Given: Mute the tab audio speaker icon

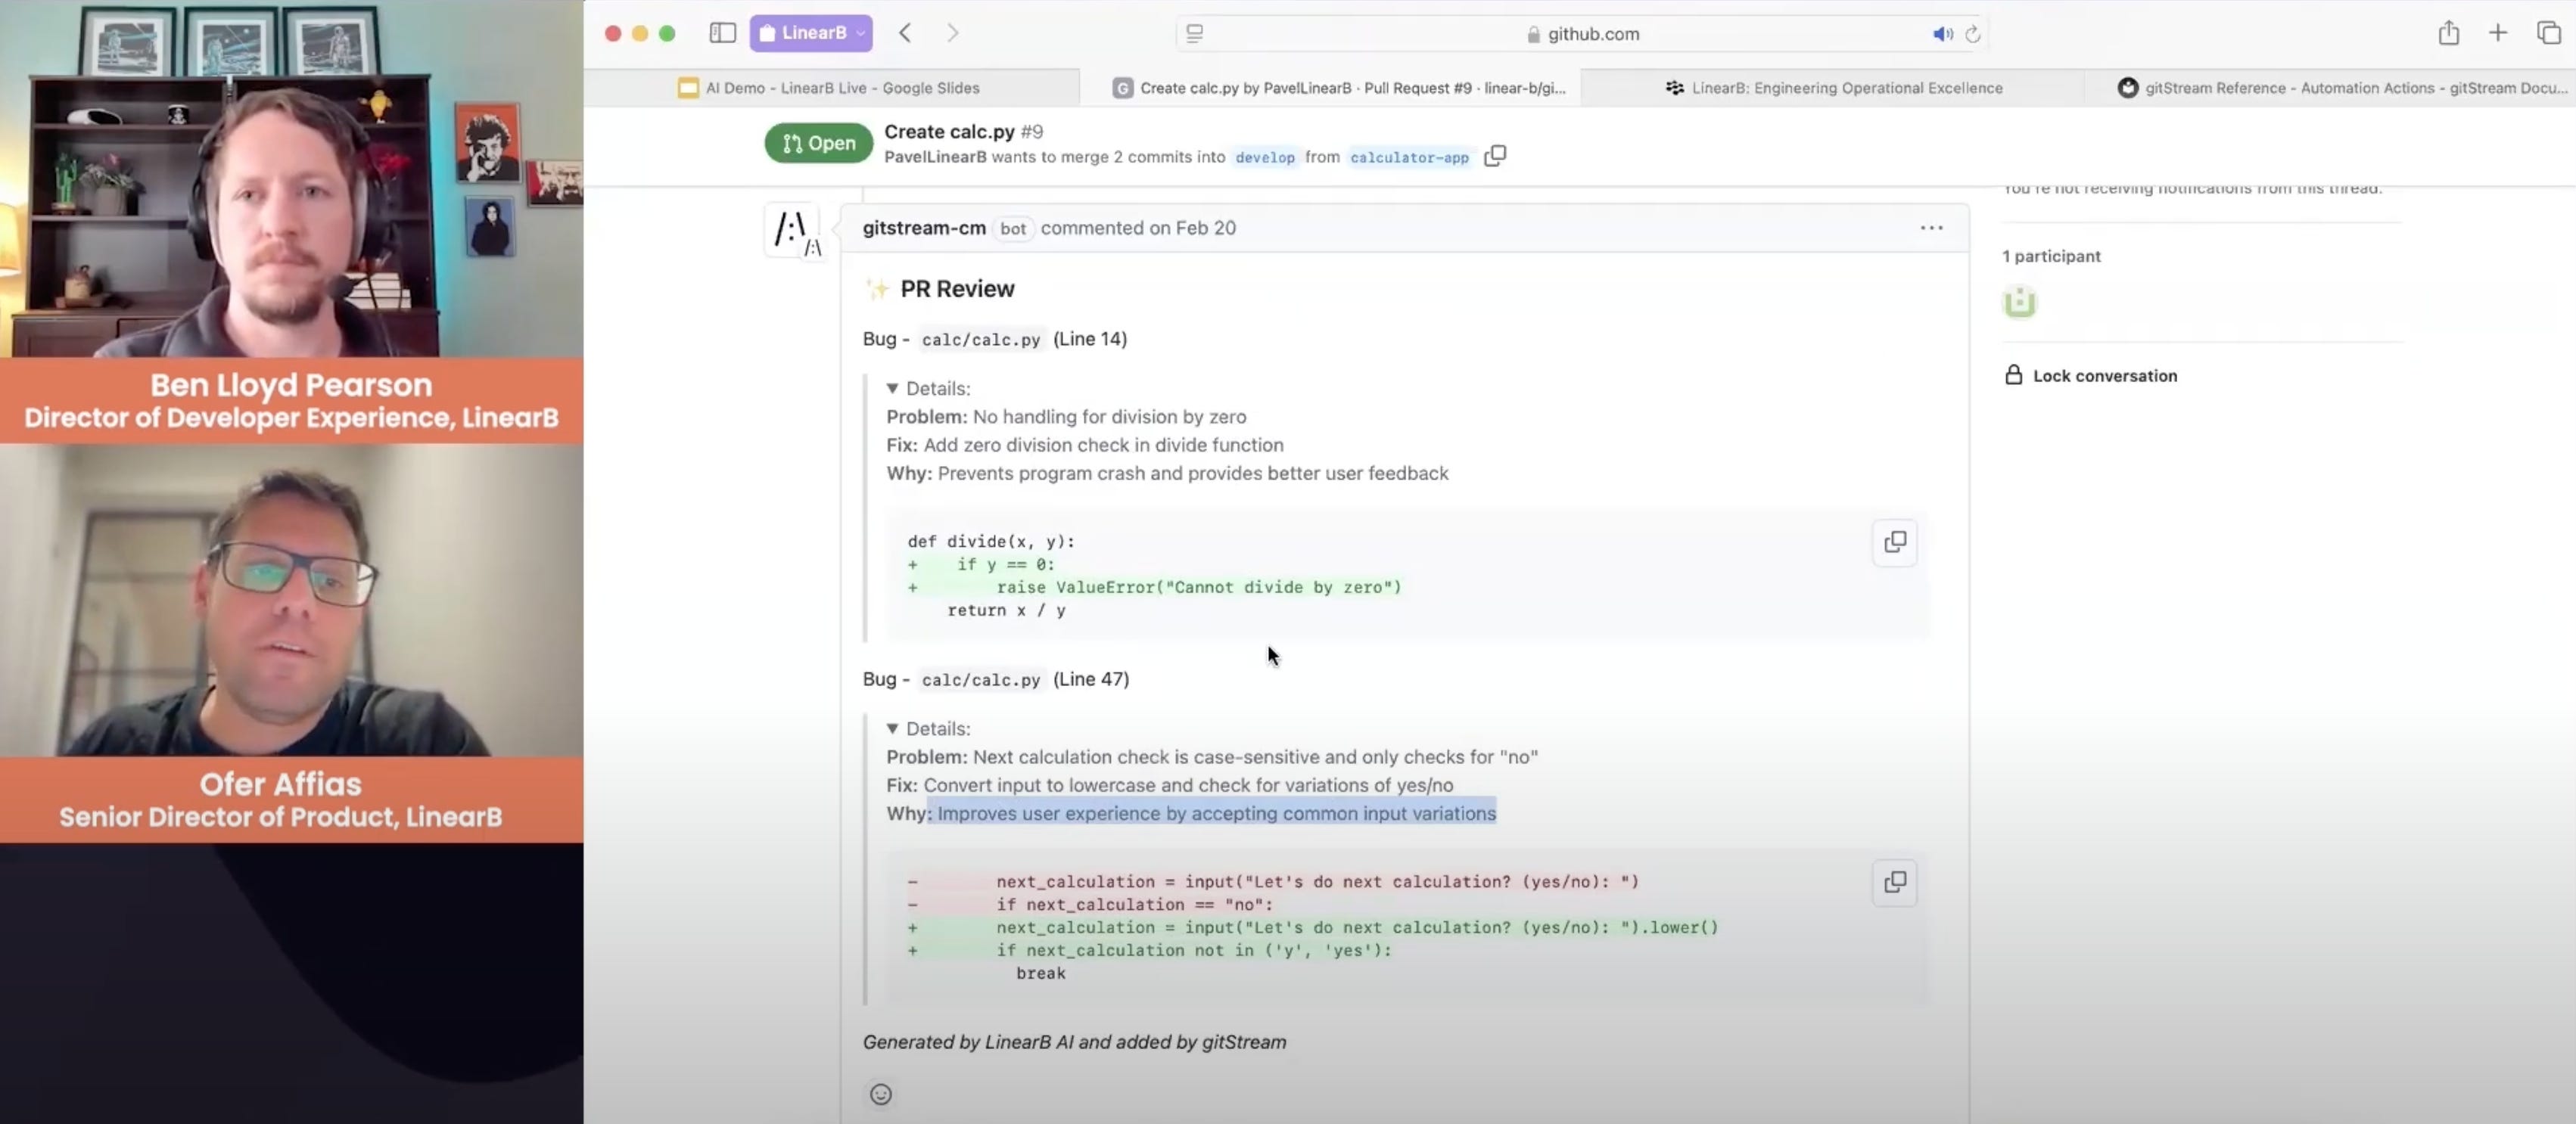Looking at the screenshot, I should point(1942,34).
